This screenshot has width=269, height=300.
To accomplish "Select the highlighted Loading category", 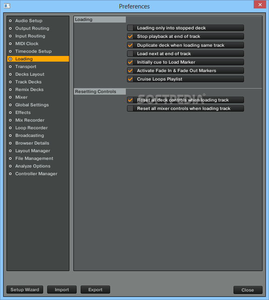I will [38, 59].
